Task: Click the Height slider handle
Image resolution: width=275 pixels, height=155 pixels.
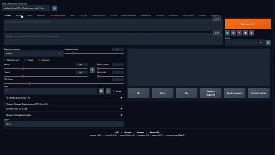Action: point(23,76)
